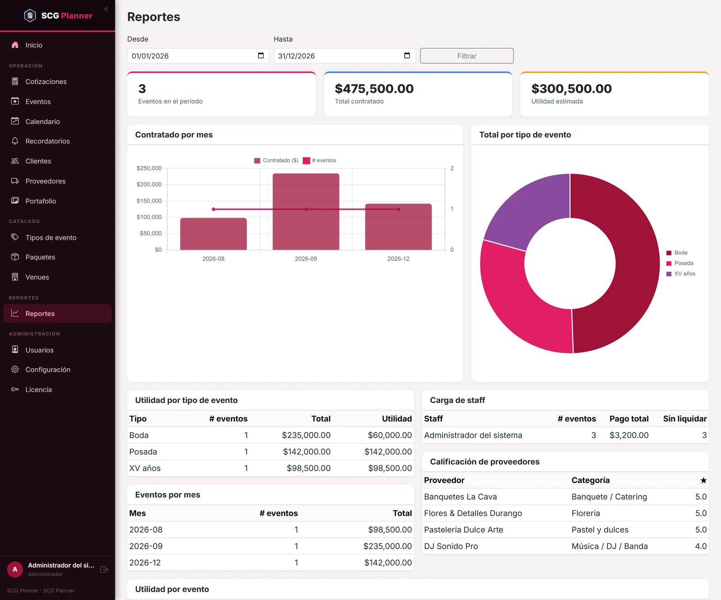Click the DJ Sonido Pro provider row
This screenshot has width=721, height=600.
(565, 546)
